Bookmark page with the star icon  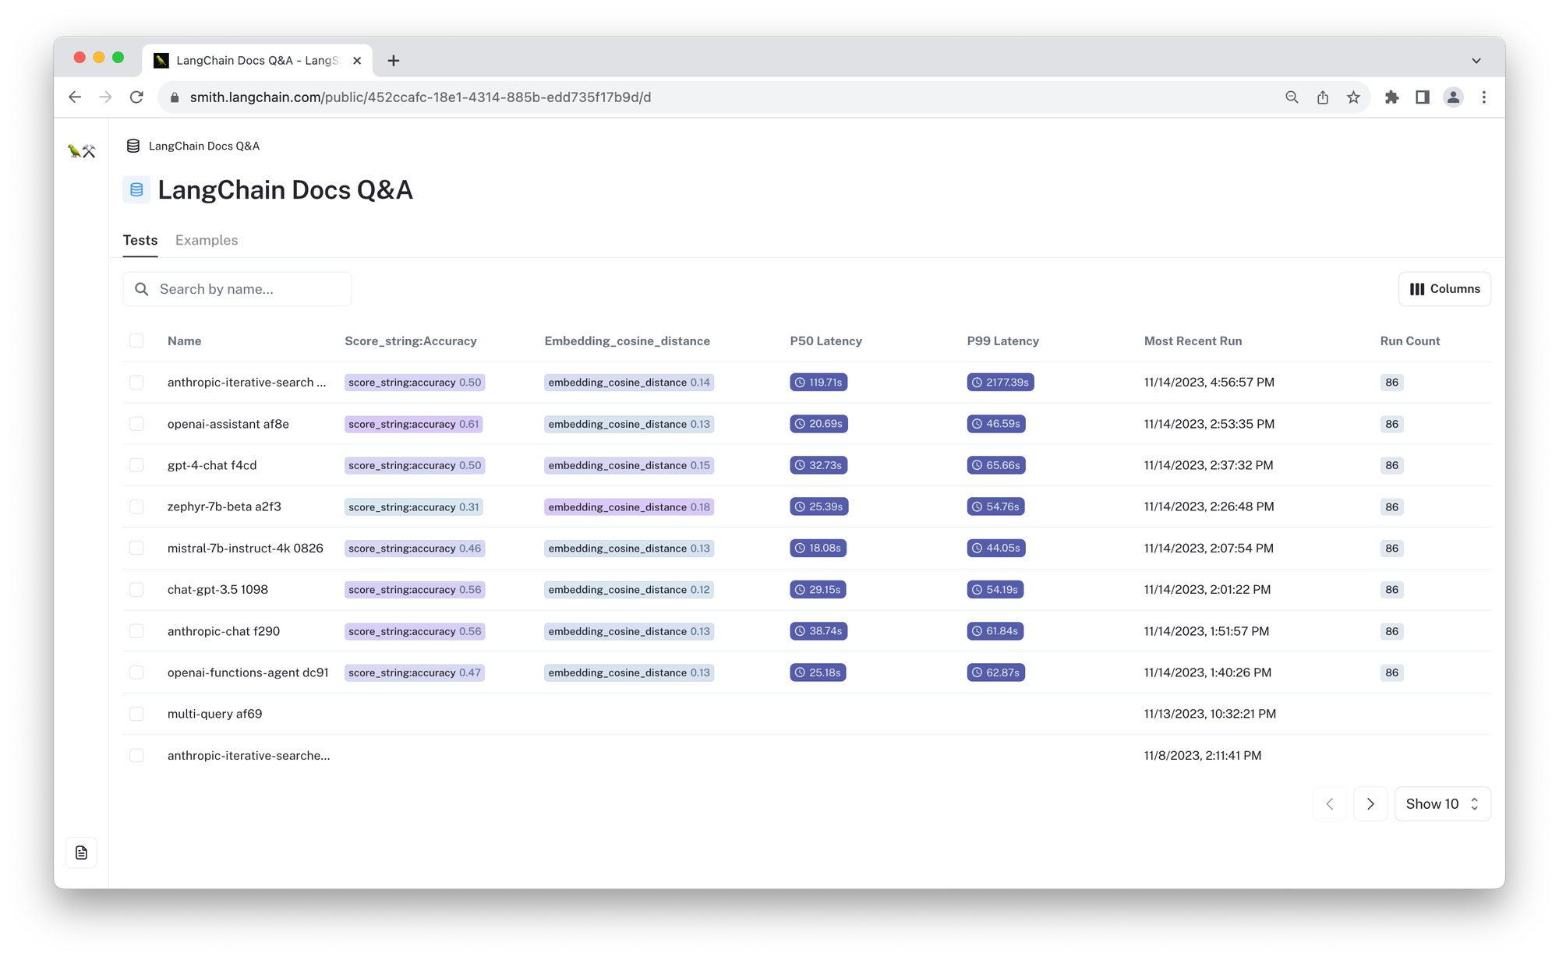point(1353,97)
